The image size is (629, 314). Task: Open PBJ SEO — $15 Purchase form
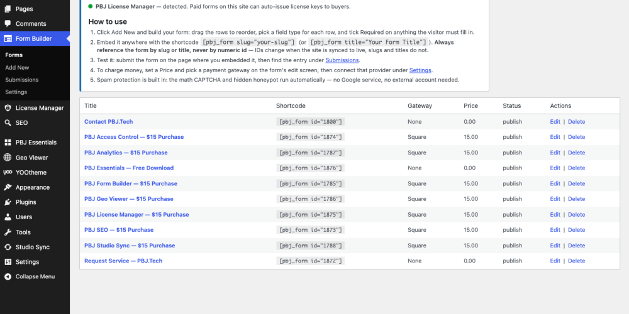(119, 230)
